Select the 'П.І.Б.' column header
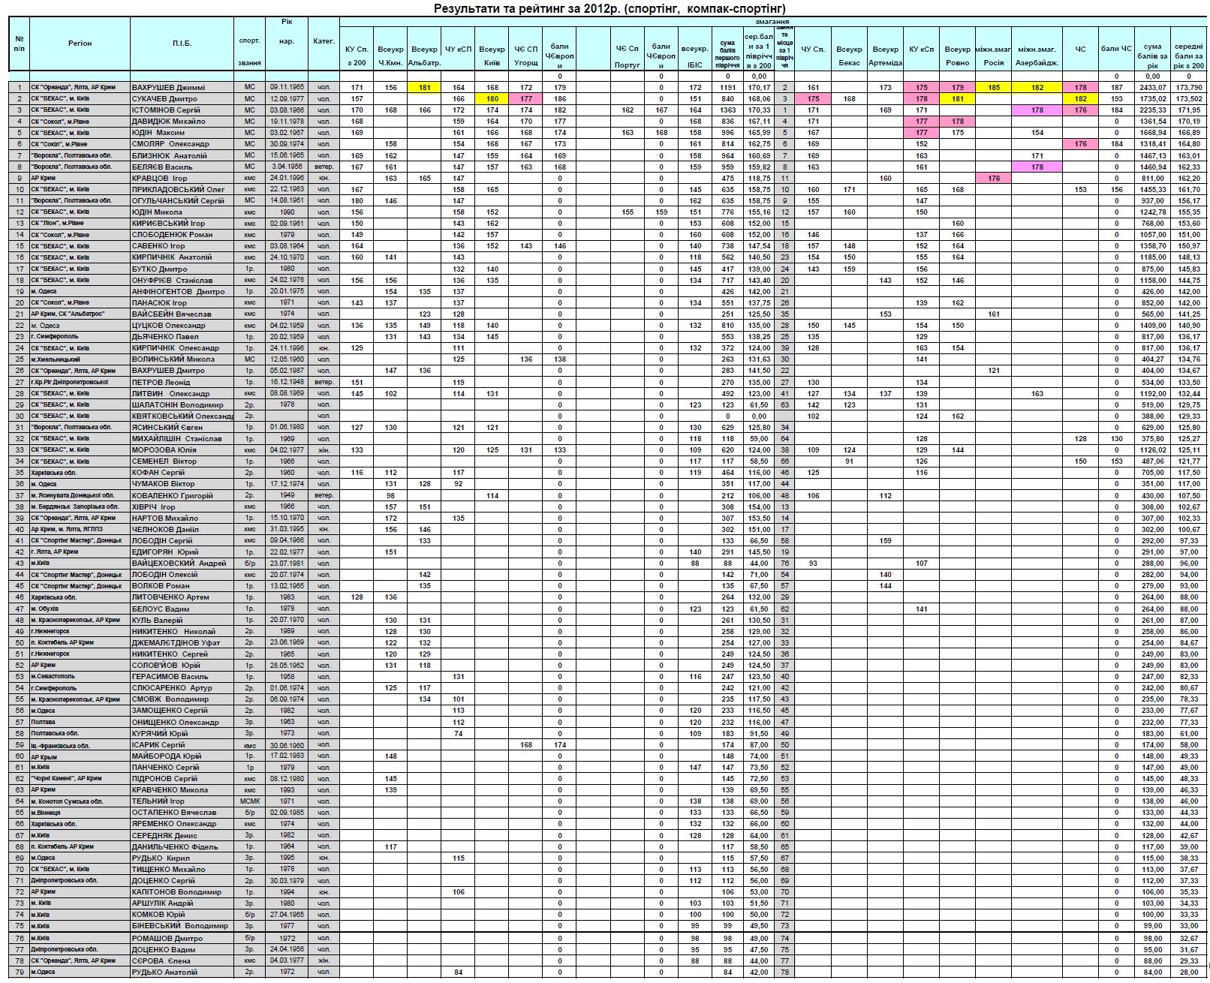 [182, 44]
